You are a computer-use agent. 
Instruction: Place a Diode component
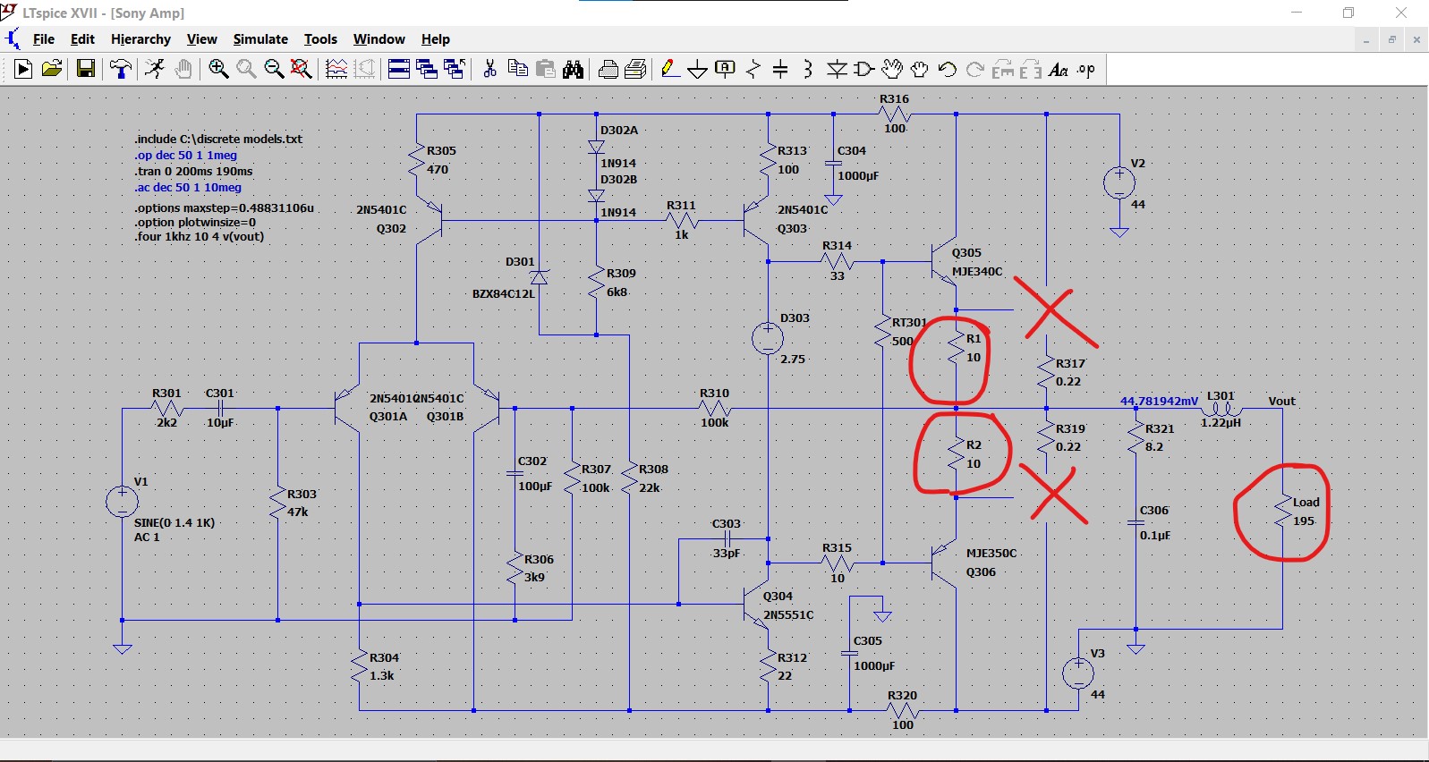[837, 69]
